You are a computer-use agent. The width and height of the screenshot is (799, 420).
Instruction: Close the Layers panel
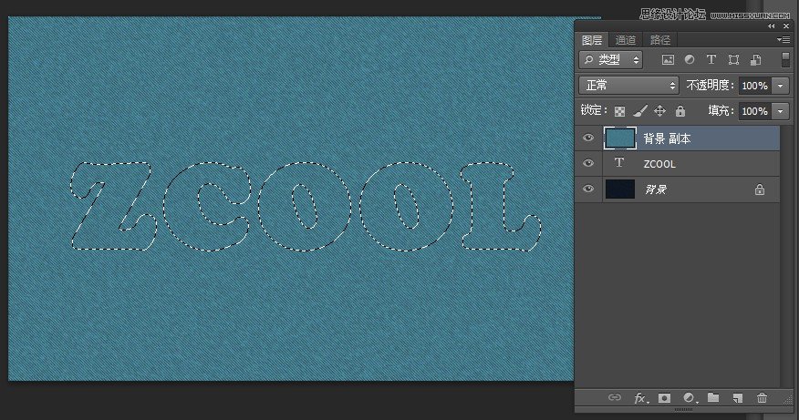[785, 26]
